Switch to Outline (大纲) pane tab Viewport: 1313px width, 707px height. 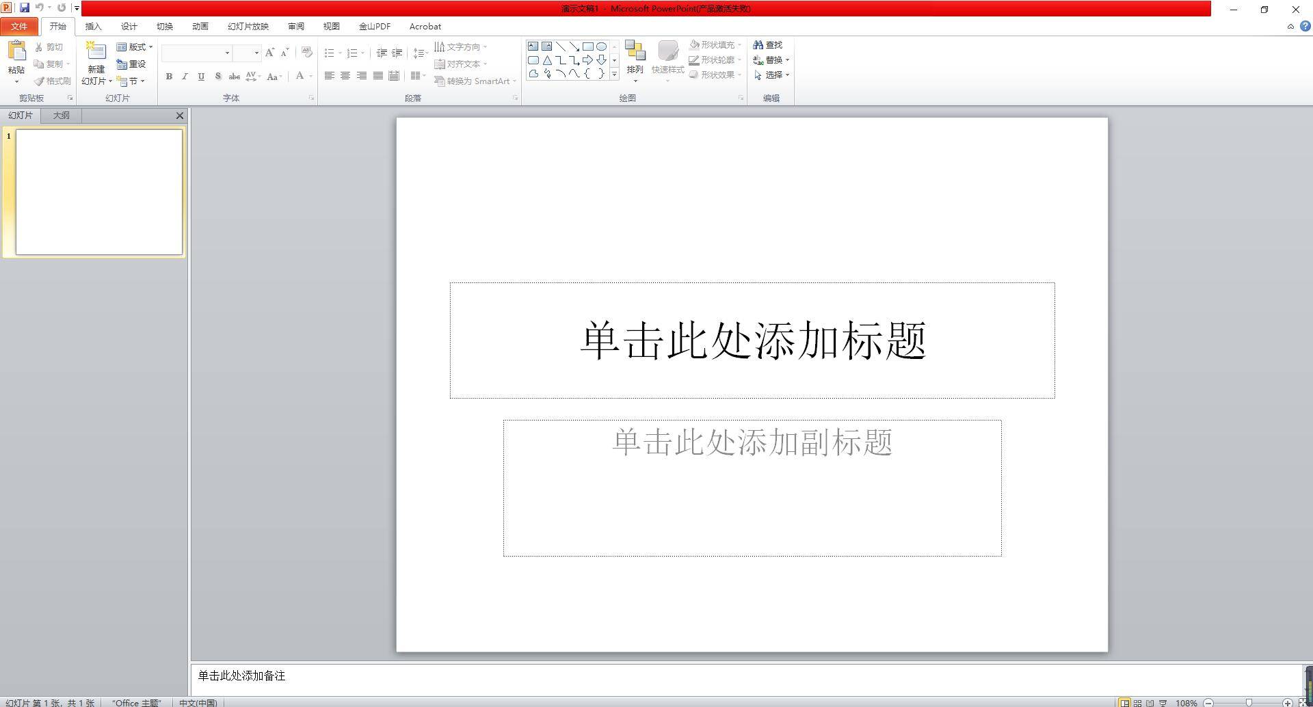[x=62, y=116]
